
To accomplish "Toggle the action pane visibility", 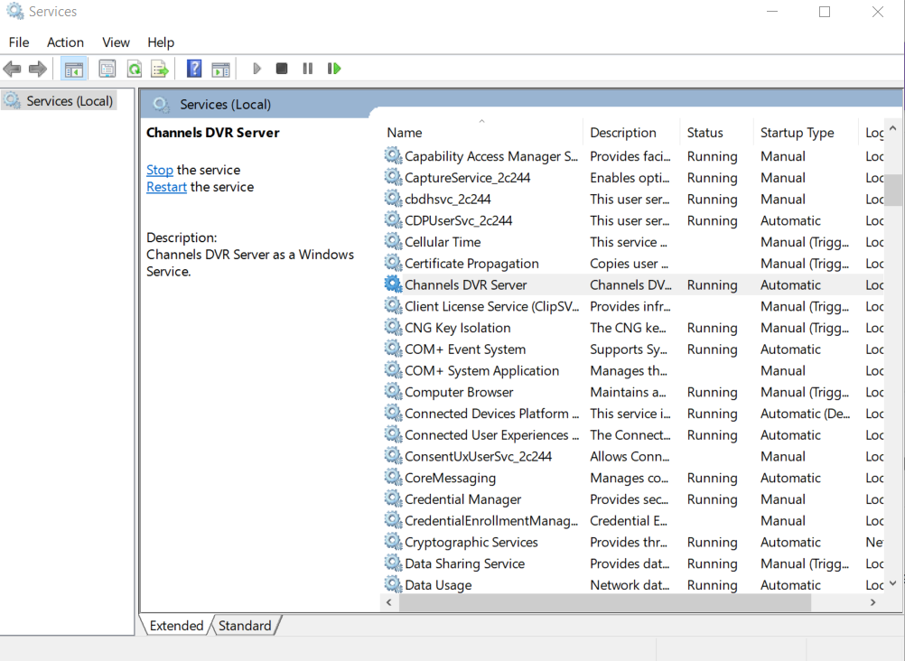I will (220, 68).
